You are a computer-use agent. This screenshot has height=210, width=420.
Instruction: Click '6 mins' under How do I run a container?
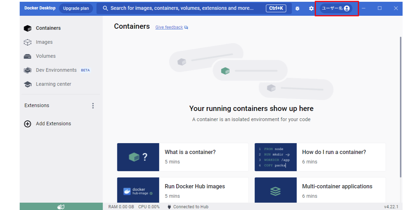(x=310, y=162)
